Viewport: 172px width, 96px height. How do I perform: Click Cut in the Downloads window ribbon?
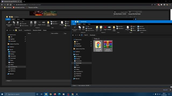tap(87, 26)
